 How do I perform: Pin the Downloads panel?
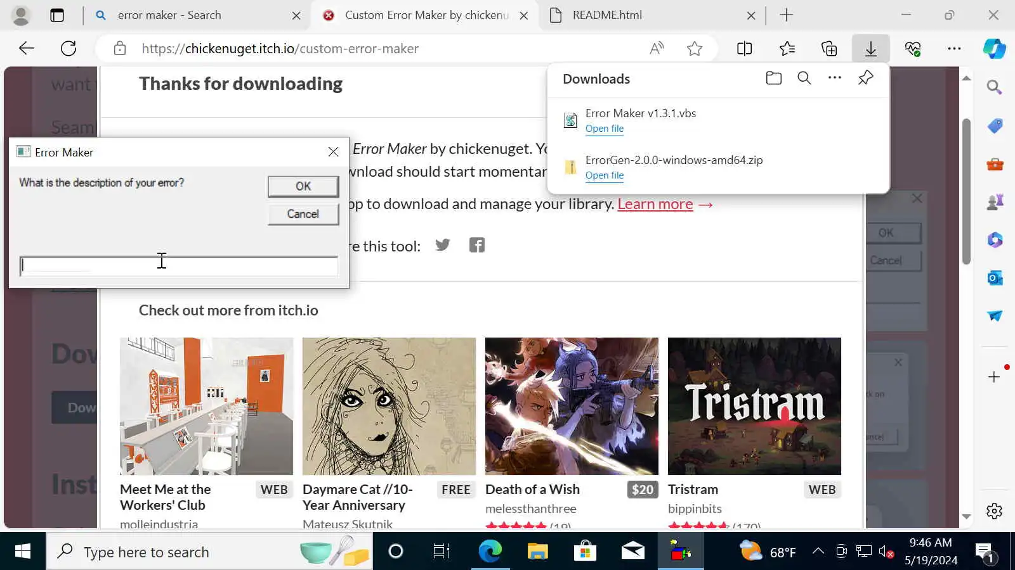pyautogui.click(x=866, y=78)
